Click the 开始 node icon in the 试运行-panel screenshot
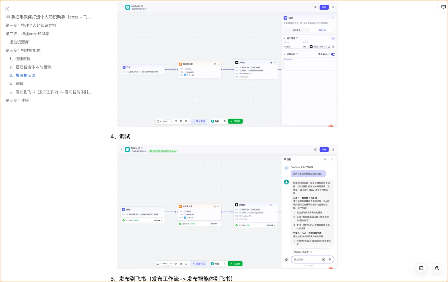Viewport: 448px width, 282px height. pyautogui.click(x=124, y=210)
